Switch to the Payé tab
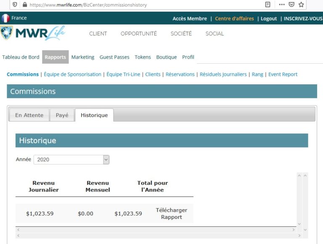Image resolution: width=323 pixels, height=244 pixels. coord(62,115)
